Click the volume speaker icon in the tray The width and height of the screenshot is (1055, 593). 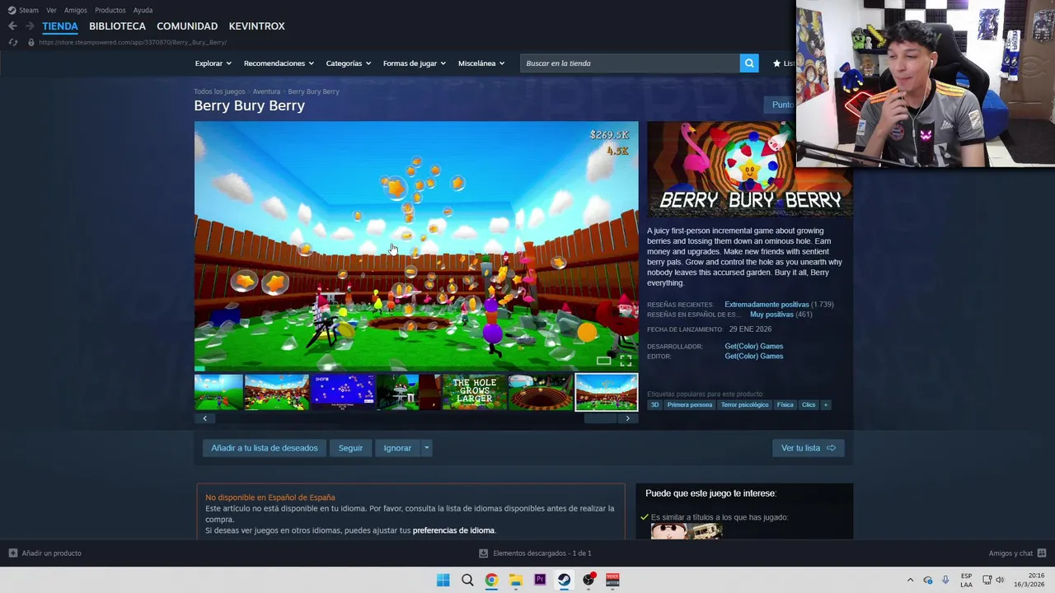click(1000, 580)
